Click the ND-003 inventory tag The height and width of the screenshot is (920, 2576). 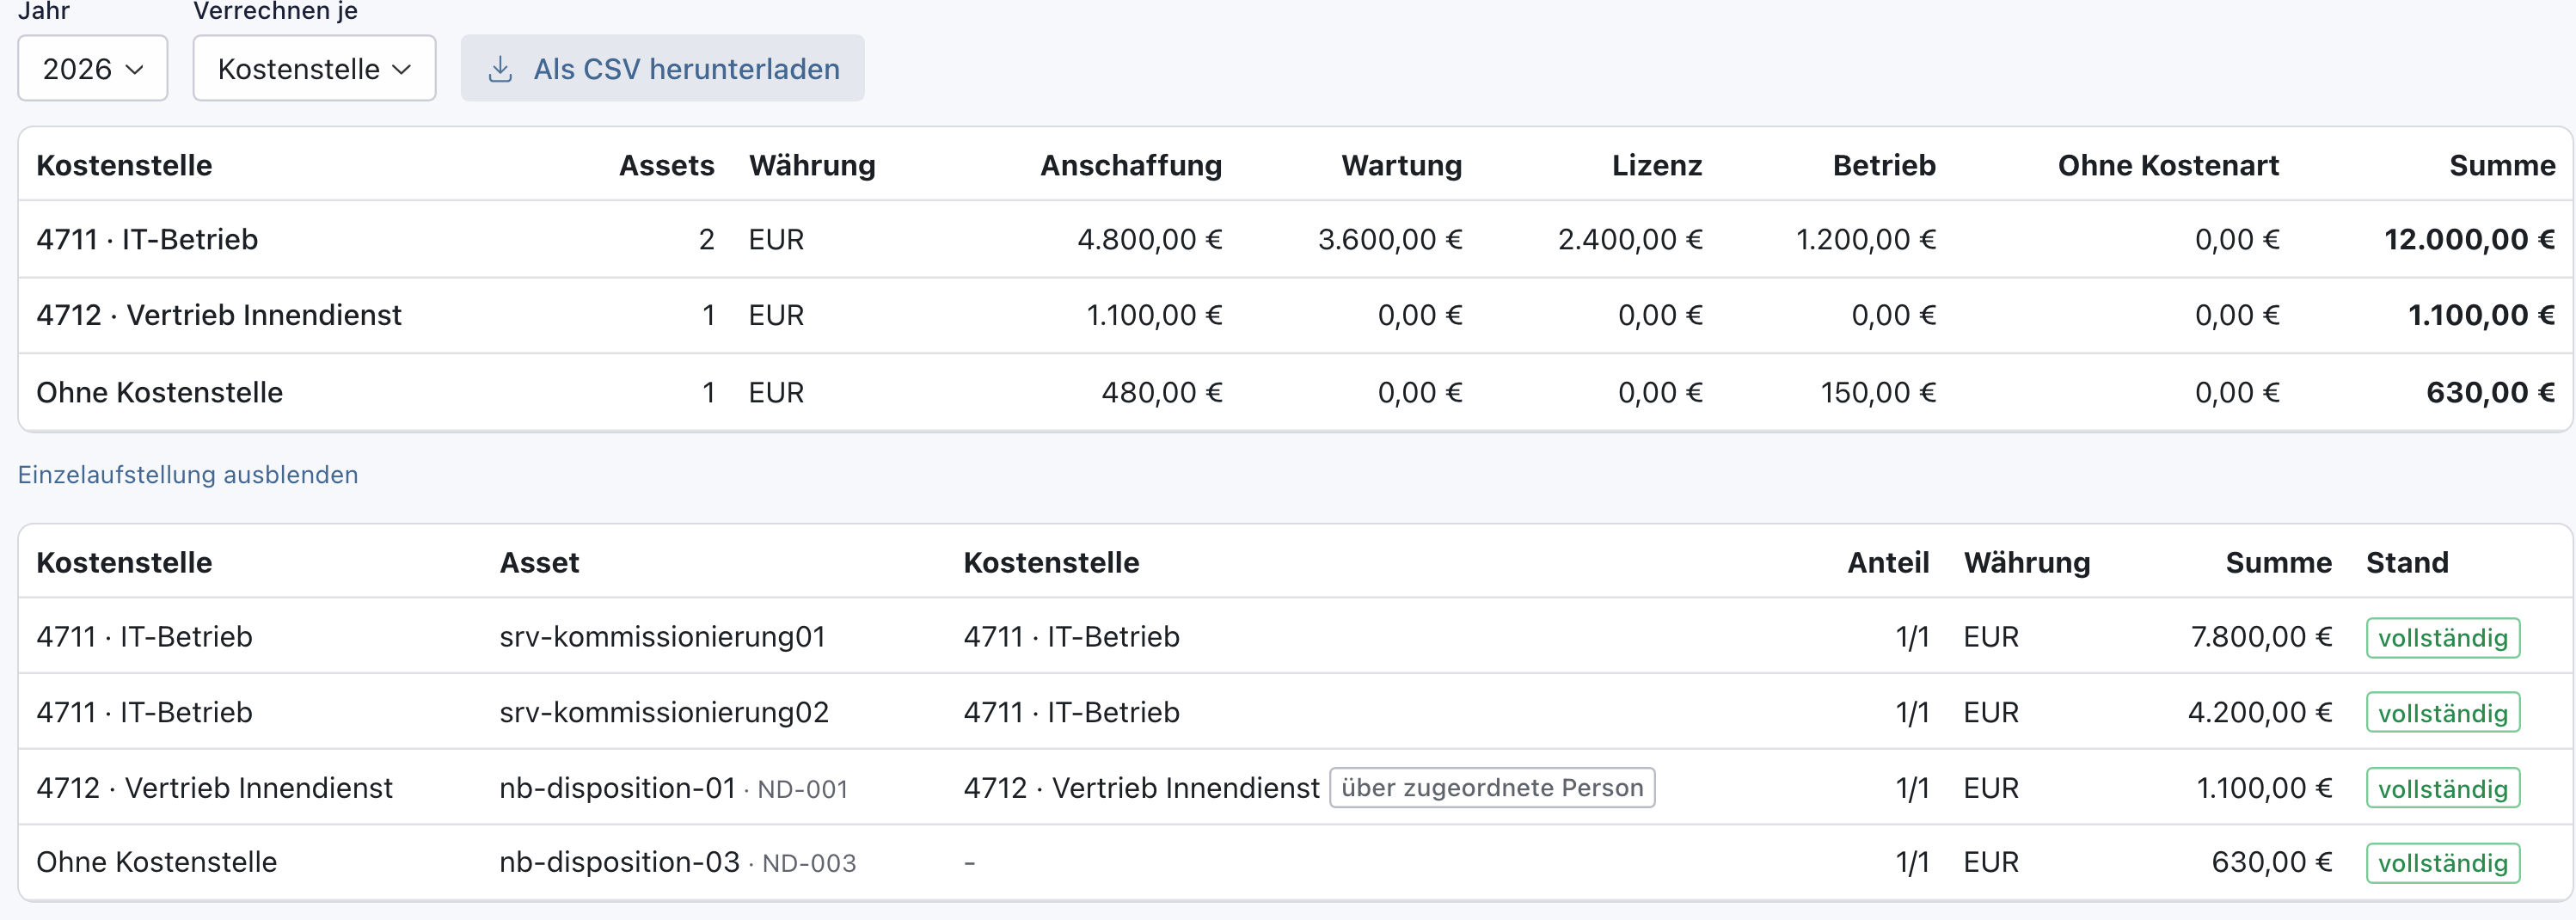point(808,863)
